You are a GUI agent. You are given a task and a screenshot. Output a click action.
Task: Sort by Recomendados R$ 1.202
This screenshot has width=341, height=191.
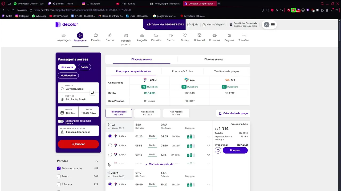[x=119, y=113]
